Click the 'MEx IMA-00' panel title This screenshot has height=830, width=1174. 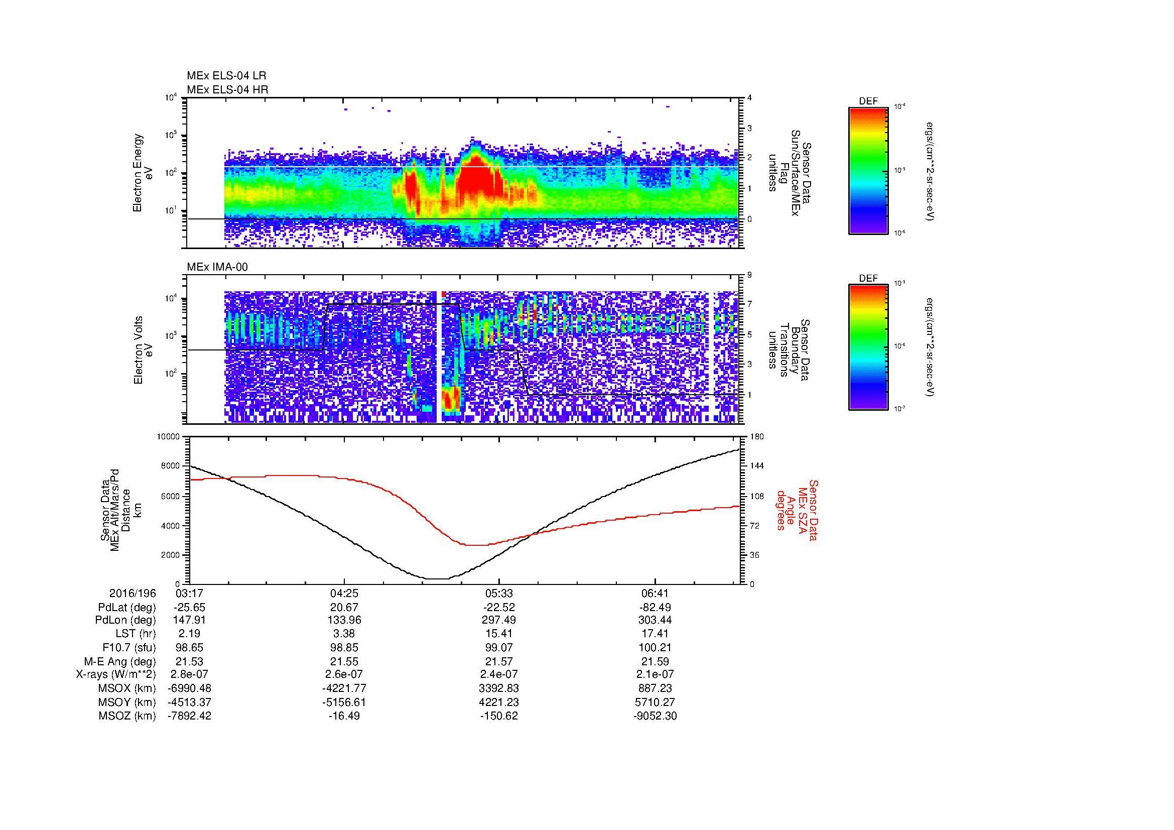click(x=217, y=267)
